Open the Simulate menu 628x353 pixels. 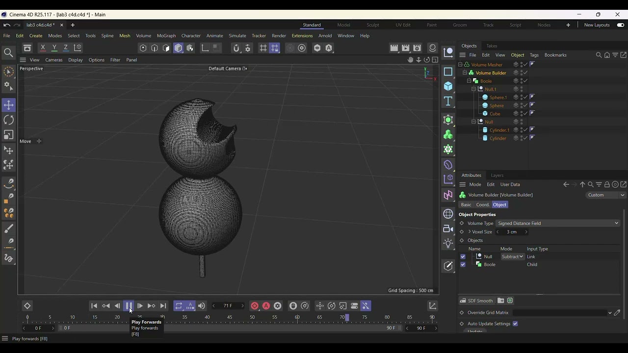point(237,36)
